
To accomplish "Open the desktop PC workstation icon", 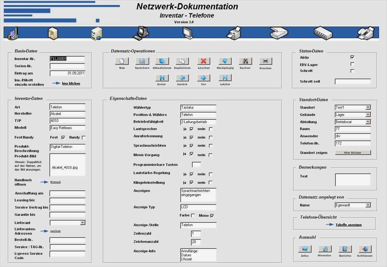I will pyautogui.click(x=141, y=33).
